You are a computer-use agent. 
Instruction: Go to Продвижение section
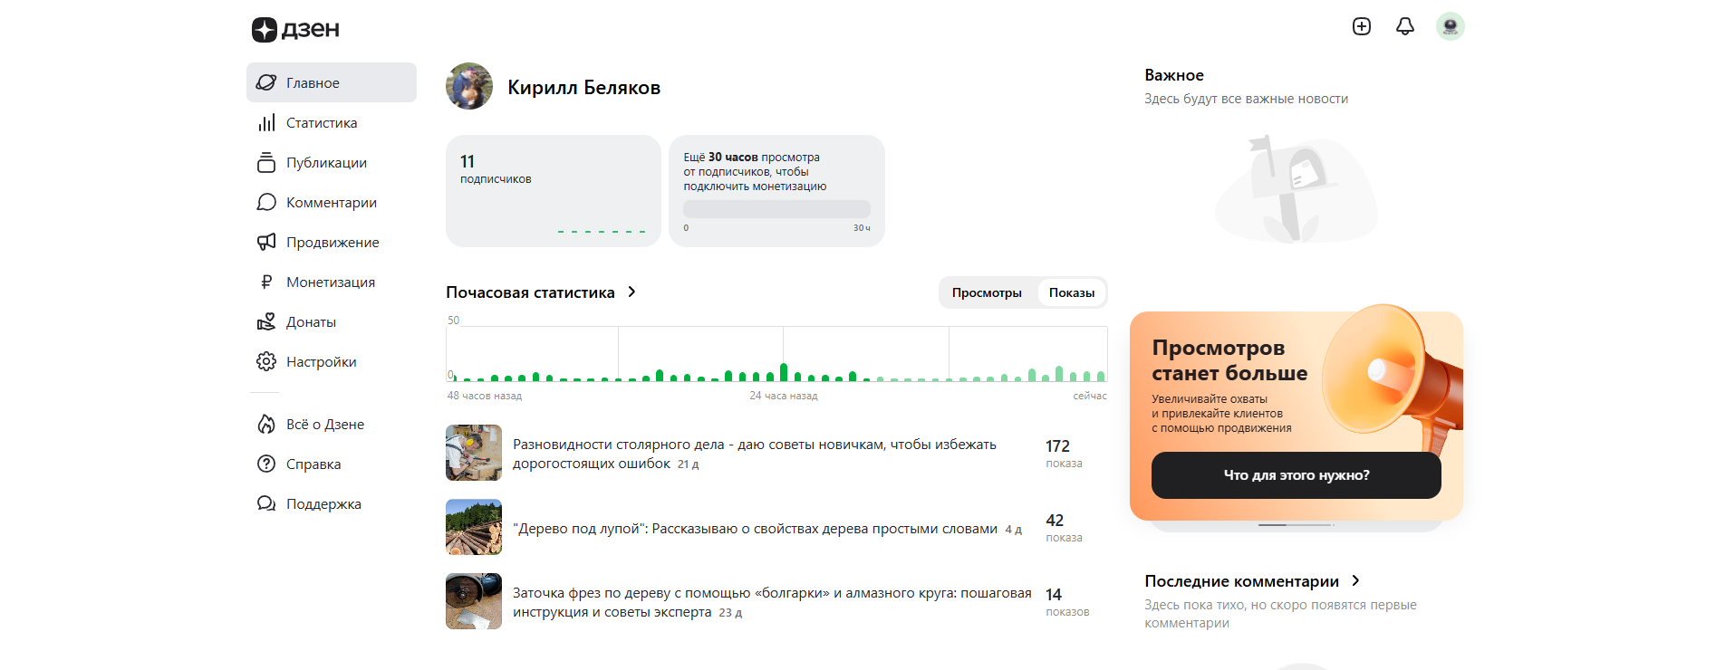332,242
